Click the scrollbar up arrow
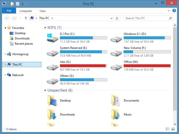The image size is (179, 134). click(175, 25)
